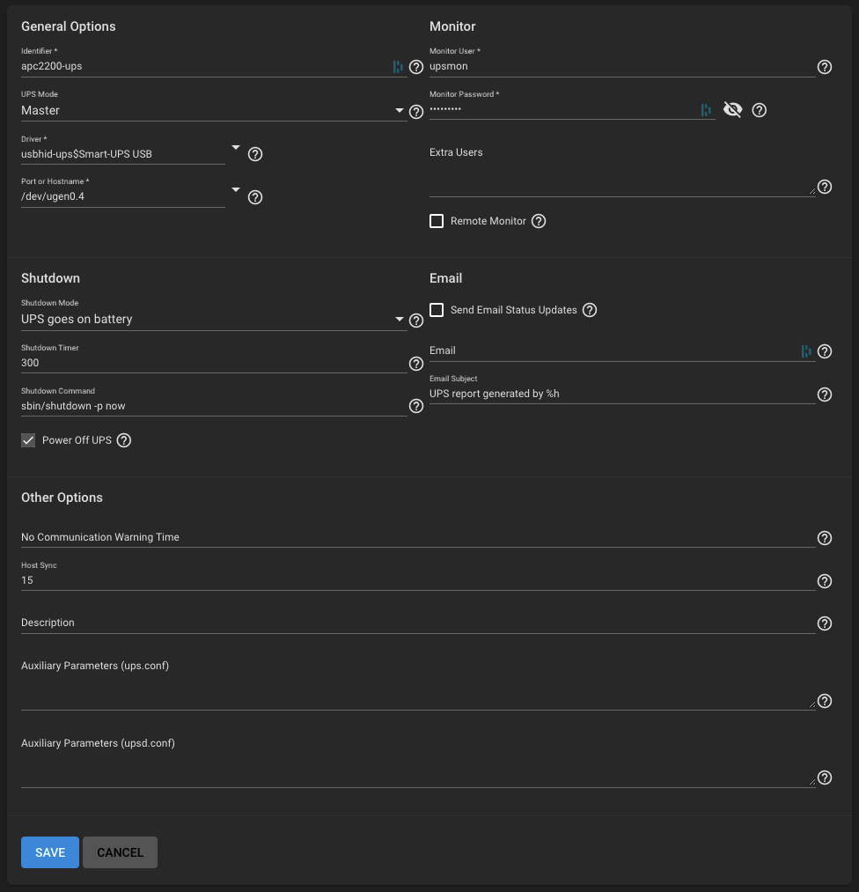Open help for Shutdown Timer

(416, 364)
